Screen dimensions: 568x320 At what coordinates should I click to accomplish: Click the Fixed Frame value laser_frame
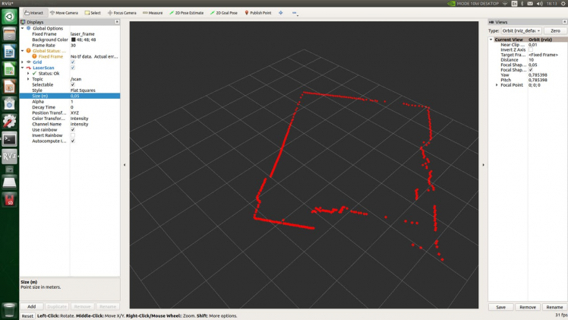point(83,33)
